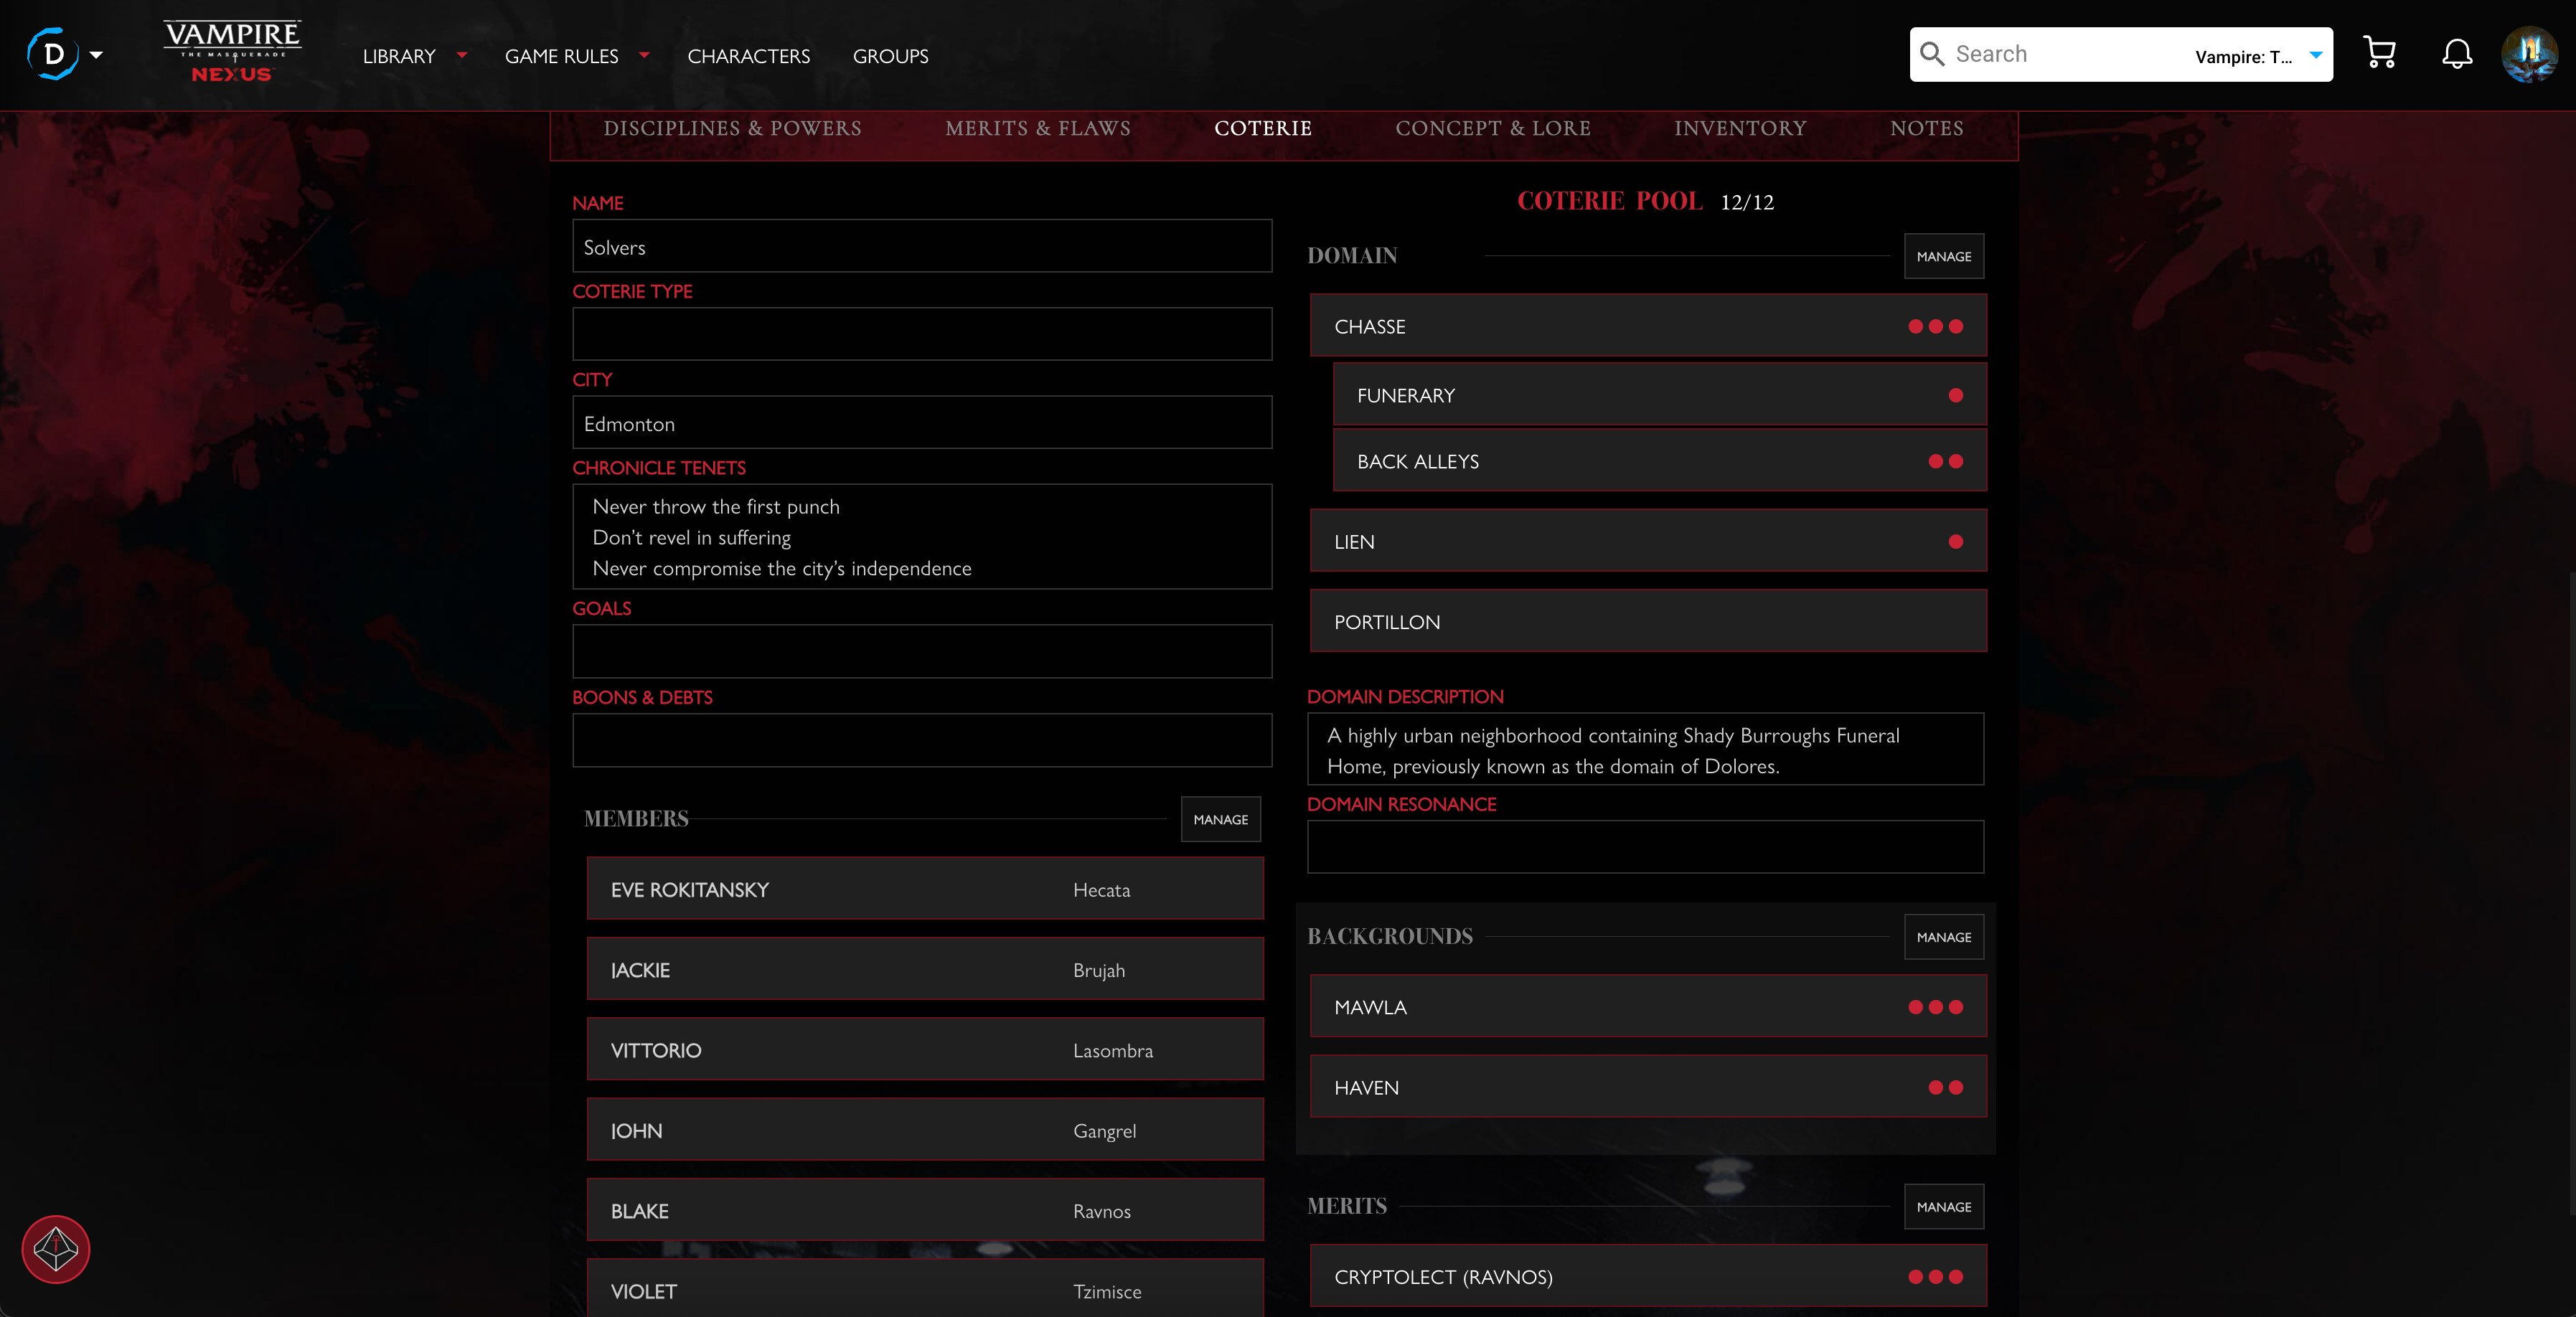Click Manage button for Members

click(1220, 819)
